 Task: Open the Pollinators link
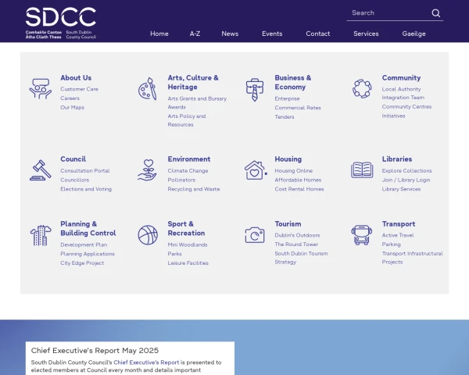click(181, 180)
